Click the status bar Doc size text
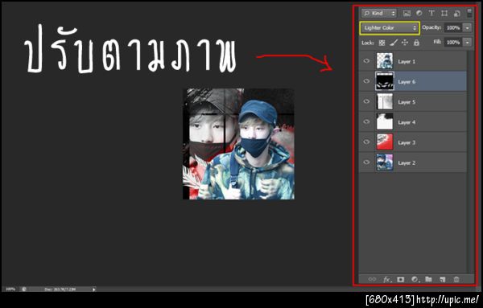483x308 pixels. click(x=60, y=290)
